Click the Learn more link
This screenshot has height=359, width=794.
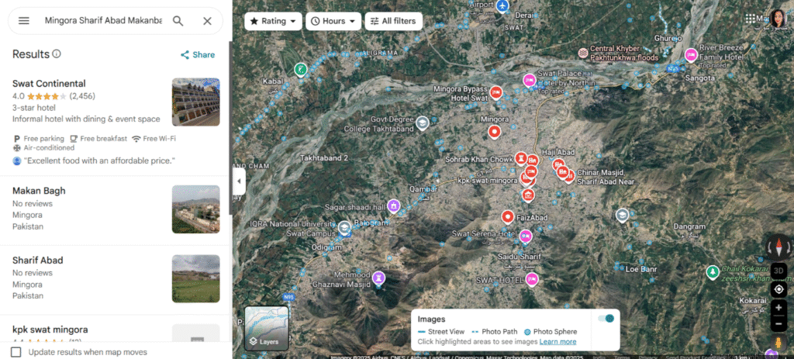[558, 342]
